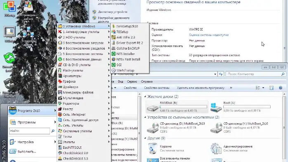
Task: Launch DriverPack (manual) desktop icon
Action: coord(9,88)
